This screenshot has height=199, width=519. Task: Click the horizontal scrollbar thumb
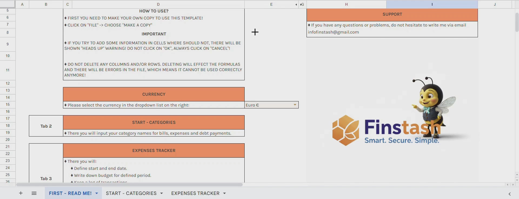coord(129,185)
